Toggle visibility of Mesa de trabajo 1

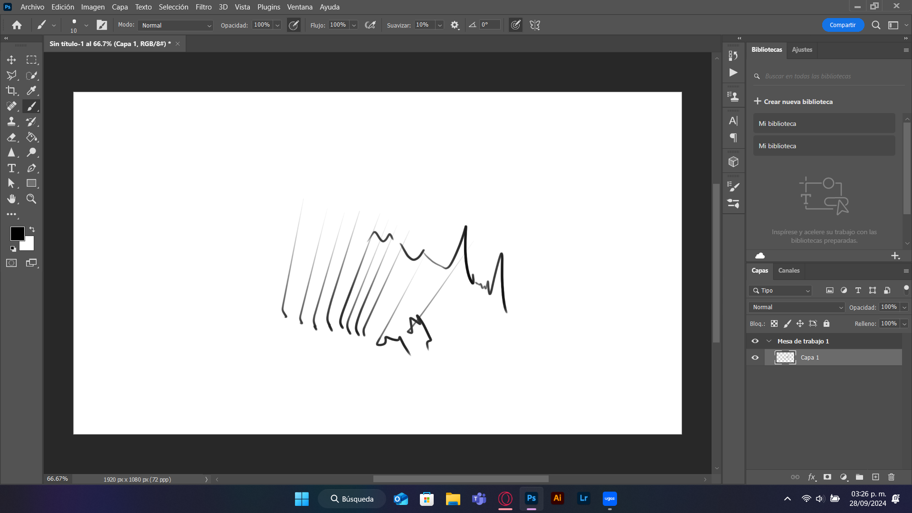click(755, 341)
